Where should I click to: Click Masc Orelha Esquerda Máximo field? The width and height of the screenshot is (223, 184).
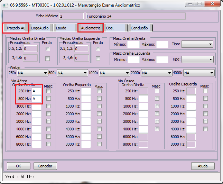click(162, 59)
